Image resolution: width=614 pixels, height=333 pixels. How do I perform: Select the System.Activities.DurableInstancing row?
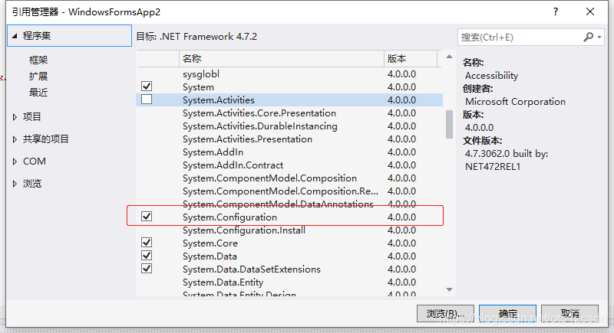(x=289, y=126)
